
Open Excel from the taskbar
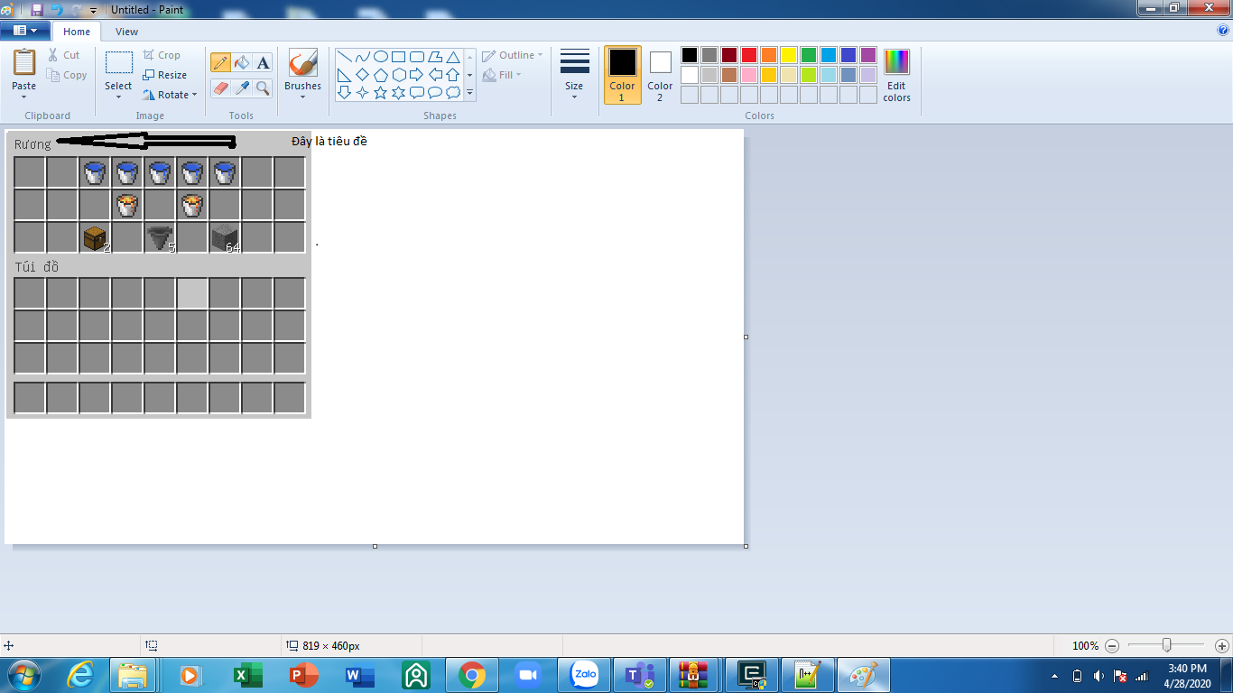tap(246, 675)
